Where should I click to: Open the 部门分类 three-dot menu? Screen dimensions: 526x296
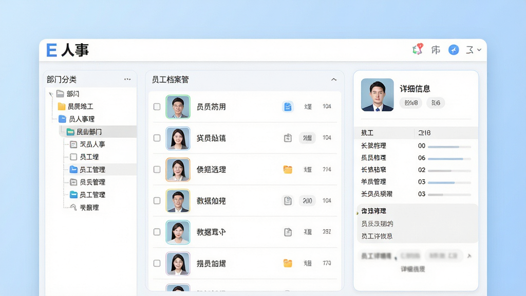[x=127, y=80]
